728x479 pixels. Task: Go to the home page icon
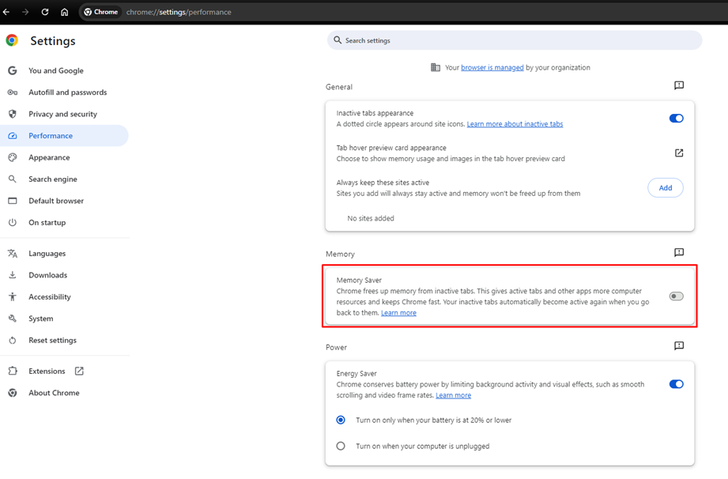tap(65, 12)
